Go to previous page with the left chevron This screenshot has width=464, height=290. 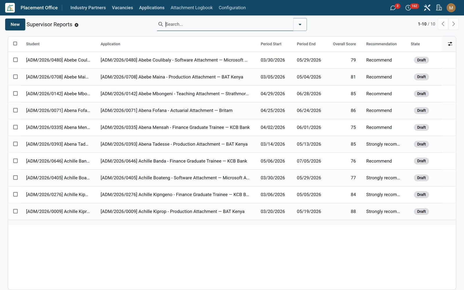[x=443, y=24]
